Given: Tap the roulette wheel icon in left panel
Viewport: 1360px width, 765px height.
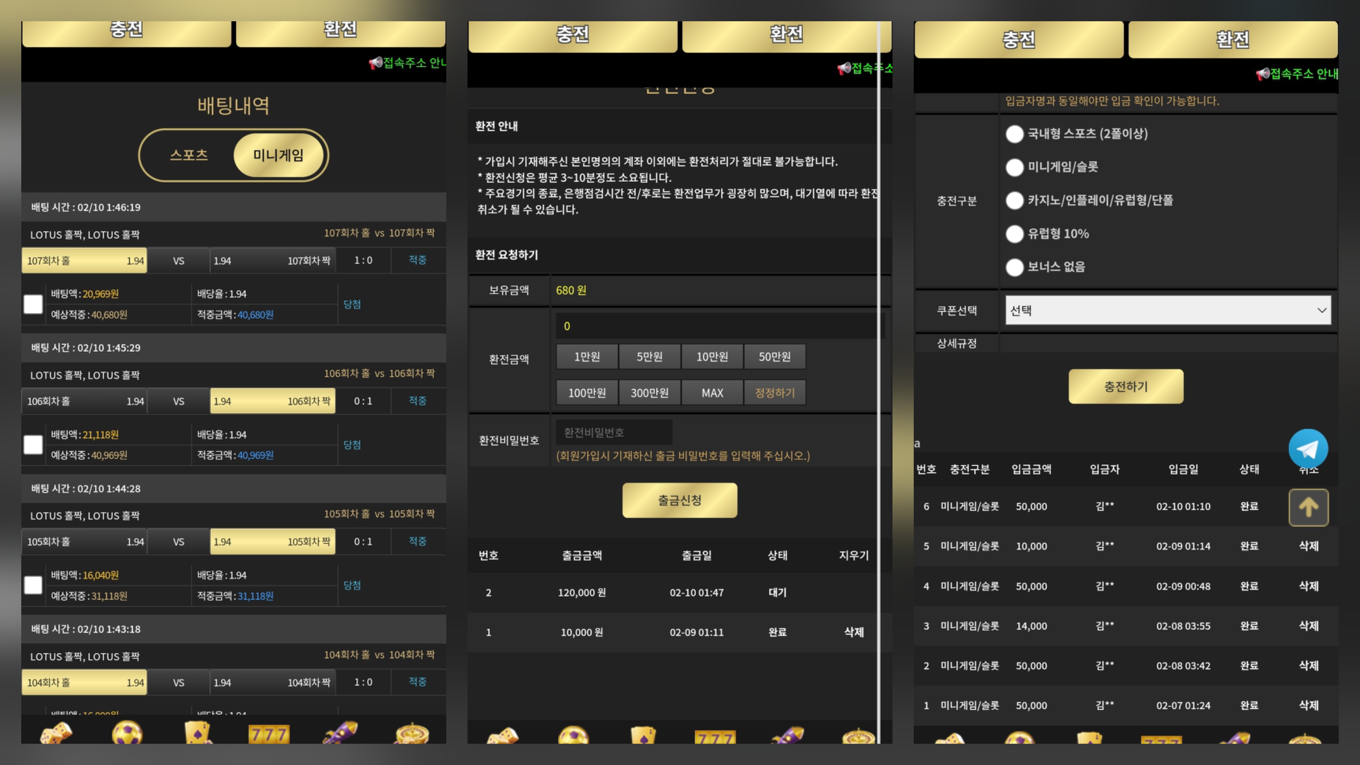Looking at the screenshot, I should tap(412, 734).
